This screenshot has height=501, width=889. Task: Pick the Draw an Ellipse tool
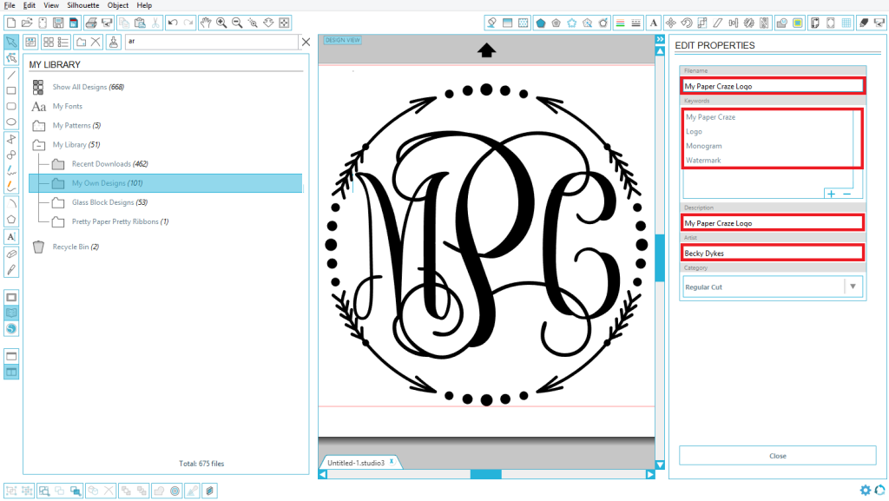11,122
